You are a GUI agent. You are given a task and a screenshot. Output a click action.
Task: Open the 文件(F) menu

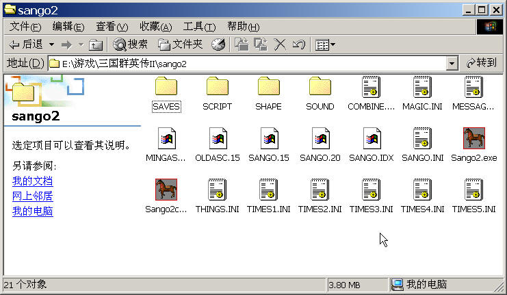[25, 27]
